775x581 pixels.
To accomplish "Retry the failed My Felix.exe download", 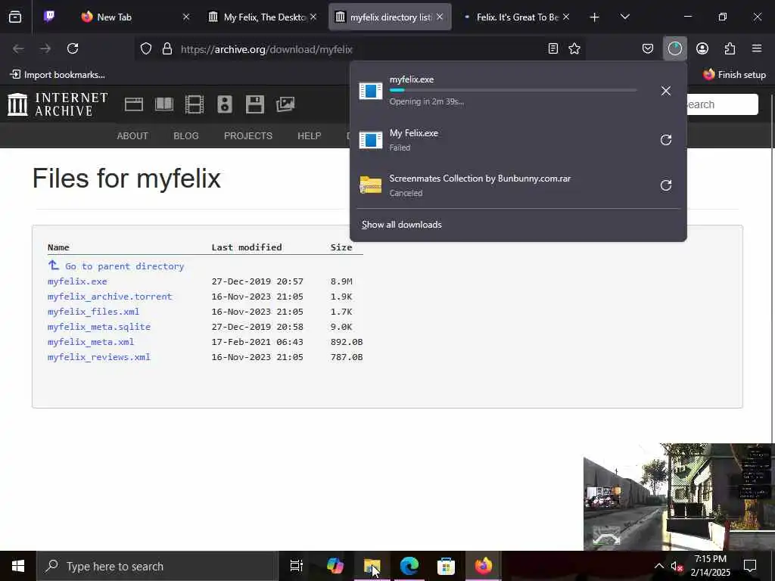I will (666, 140).
